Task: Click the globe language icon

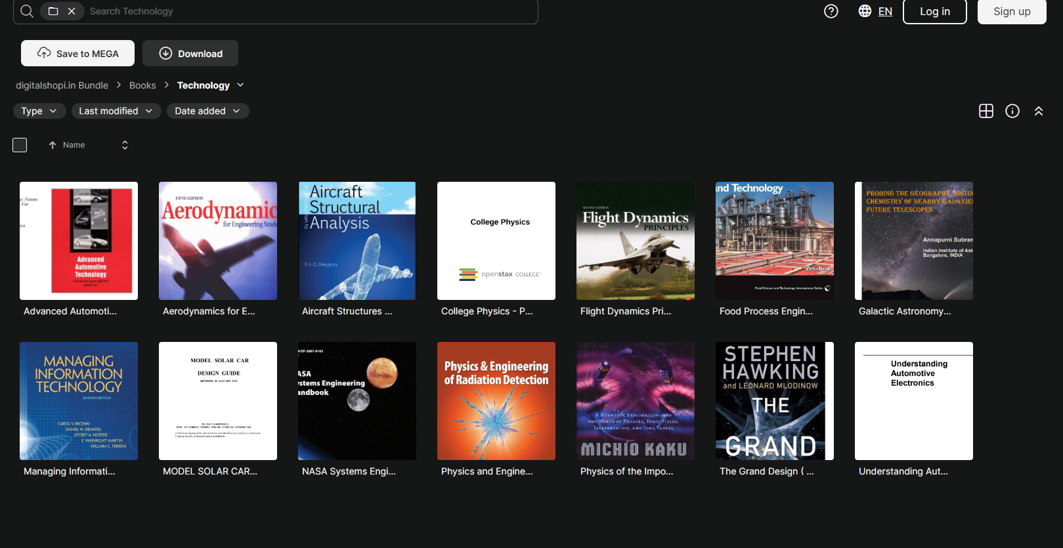Action: (865, 11)
